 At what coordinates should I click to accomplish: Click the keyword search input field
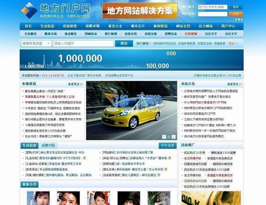[x=84, y=44]
